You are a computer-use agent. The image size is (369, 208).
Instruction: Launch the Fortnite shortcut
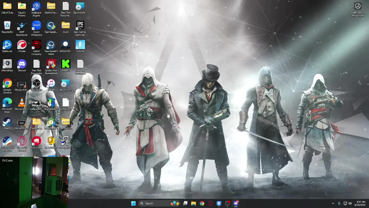(x=80, y=47)
